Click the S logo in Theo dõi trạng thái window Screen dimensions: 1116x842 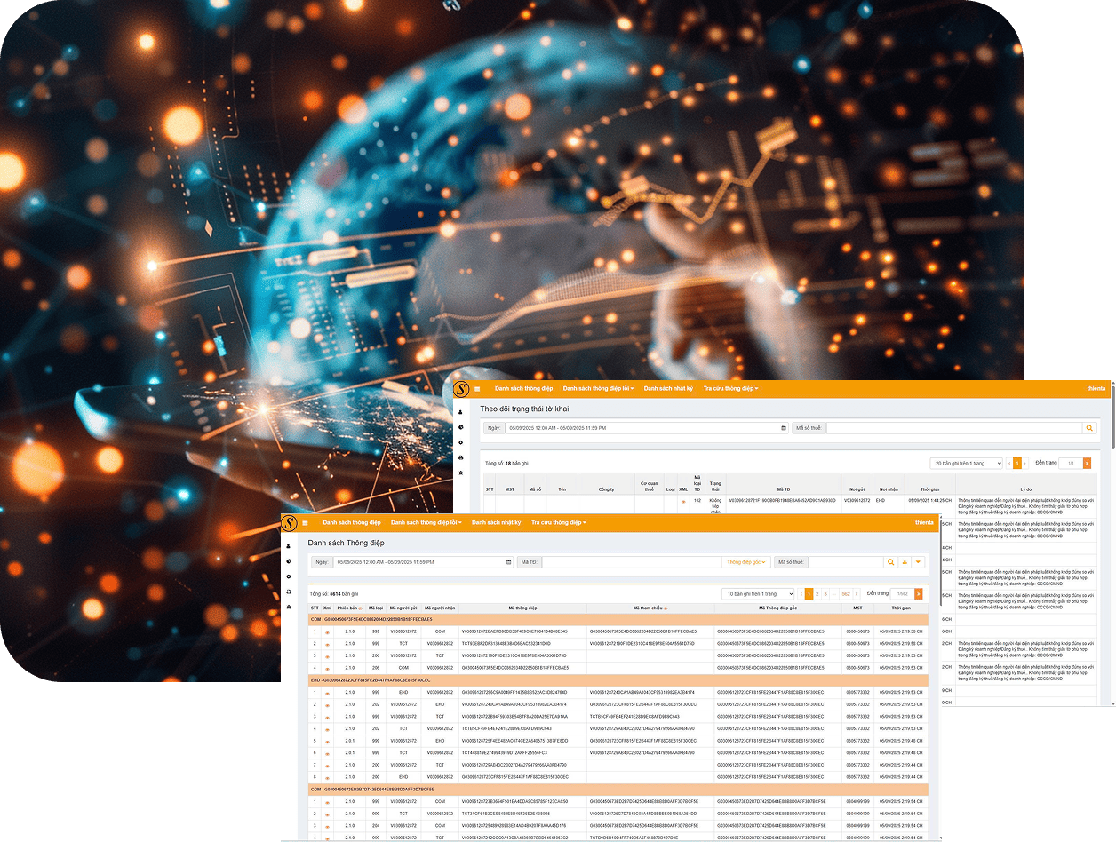(x=461, y=389)
